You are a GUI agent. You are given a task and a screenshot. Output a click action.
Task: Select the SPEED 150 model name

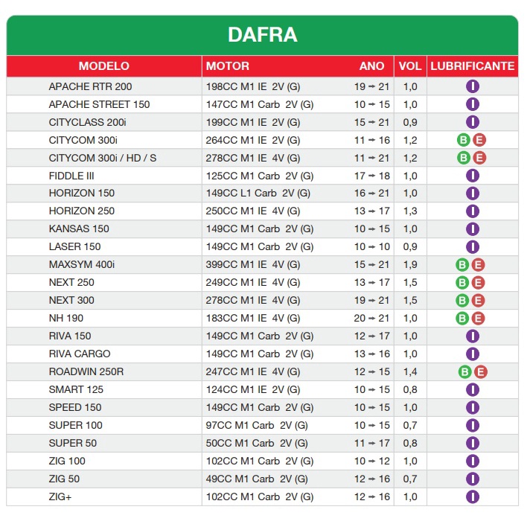point(75,408)
